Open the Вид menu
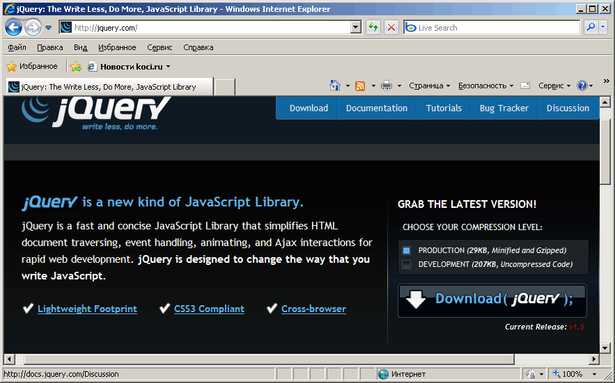The image size is (615, 383). [x=80, y=47]
